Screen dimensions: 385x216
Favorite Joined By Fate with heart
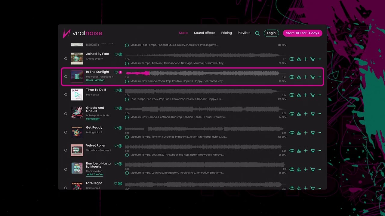tap(116, 54)
